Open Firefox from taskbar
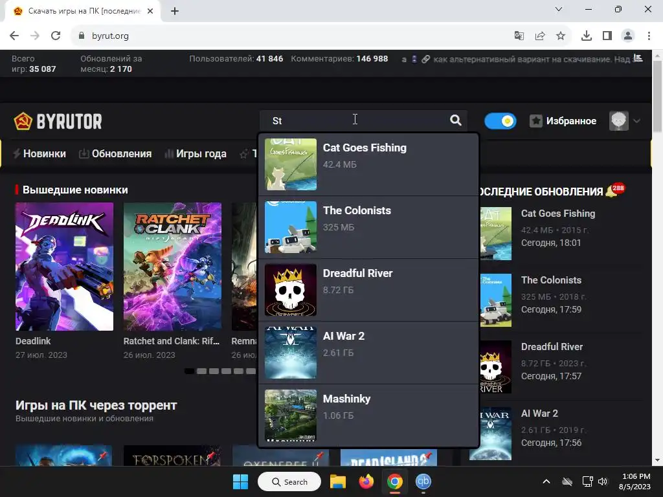Viewport: 663px width, 497px height. click(366, 481)
